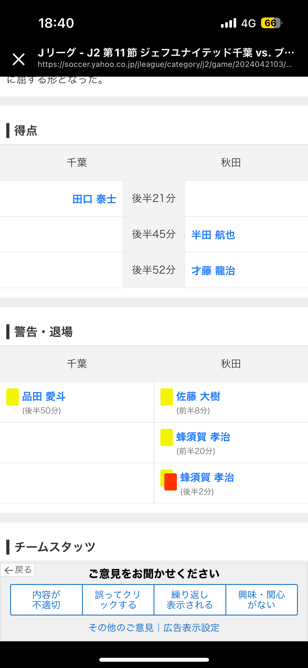Select 内容が不適切 feedback option
The image size is (308, 668).
tap(46, 600)
